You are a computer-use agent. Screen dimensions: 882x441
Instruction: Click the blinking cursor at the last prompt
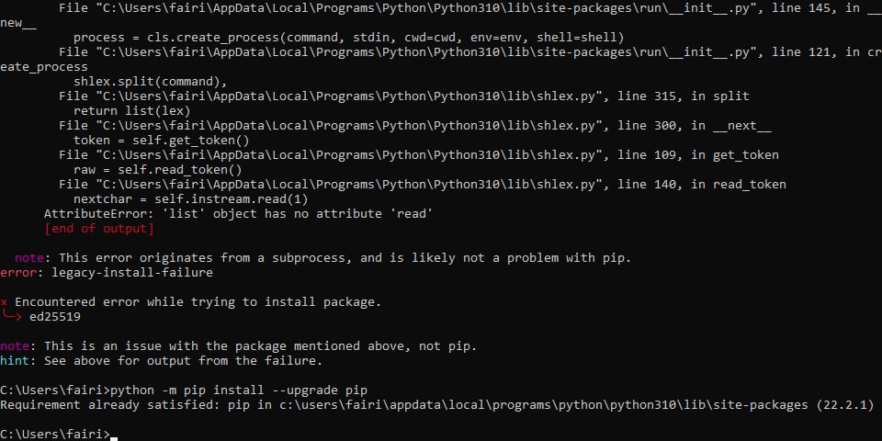click(x=114, y=438)
